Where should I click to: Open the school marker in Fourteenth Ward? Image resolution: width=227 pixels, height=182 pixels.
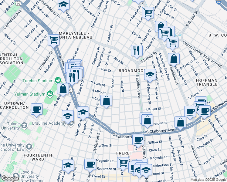point(68,166)
